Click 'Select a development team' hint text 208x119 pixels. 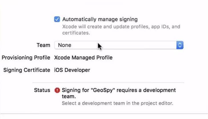[117, 103]
